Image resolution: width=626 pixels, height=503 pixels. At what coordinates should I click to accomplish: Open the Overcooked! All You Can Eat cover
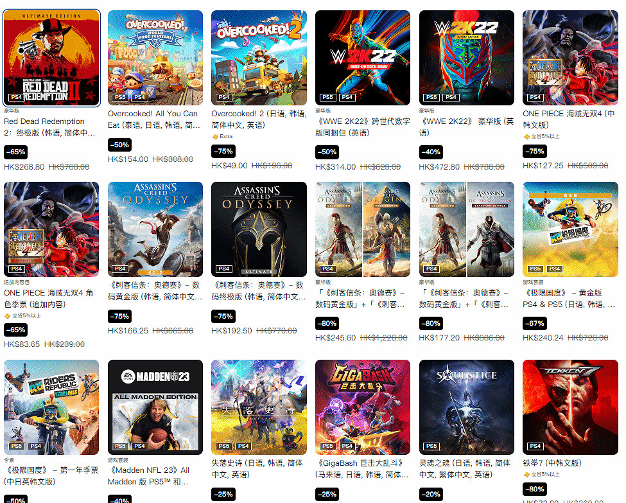point(155,58)
